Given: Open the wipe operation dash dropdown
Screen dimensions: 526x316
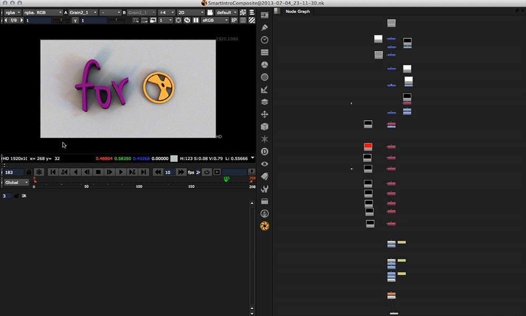Looking at the screenshot, I should (110, 13).
